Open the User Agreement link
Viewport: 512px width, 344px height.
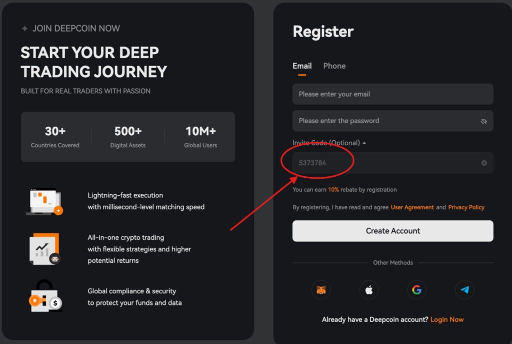[x=412, y=207]
